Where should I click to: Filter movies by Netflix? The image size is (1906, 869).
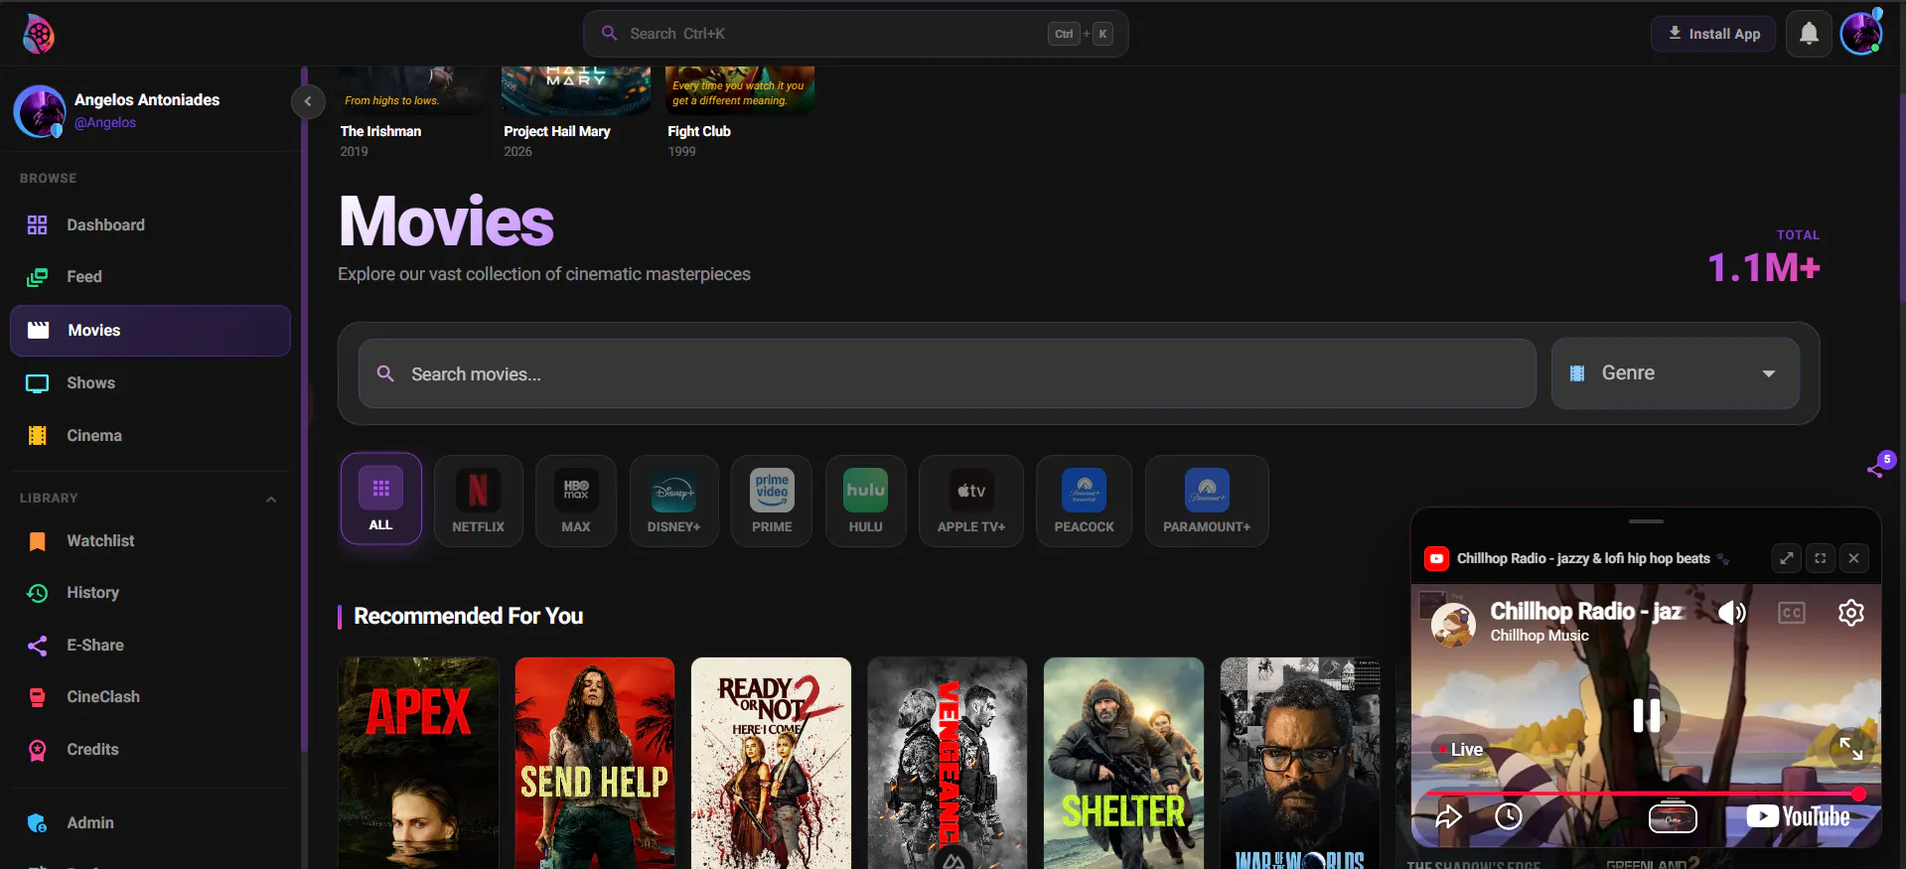click(479, 501)
